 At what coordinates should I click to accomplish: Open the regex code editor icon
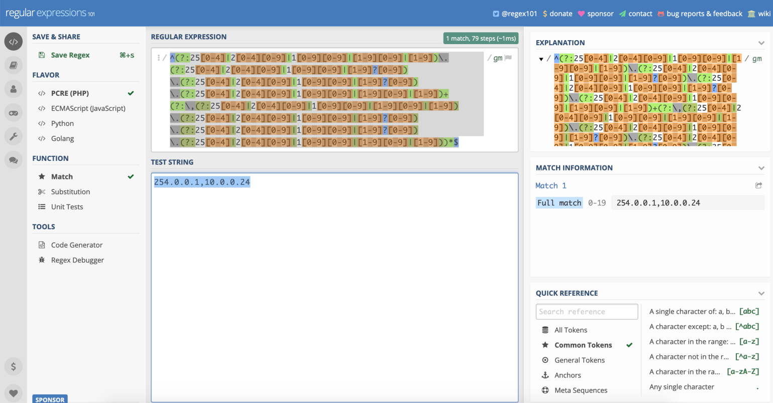click(x=13, y=41)
